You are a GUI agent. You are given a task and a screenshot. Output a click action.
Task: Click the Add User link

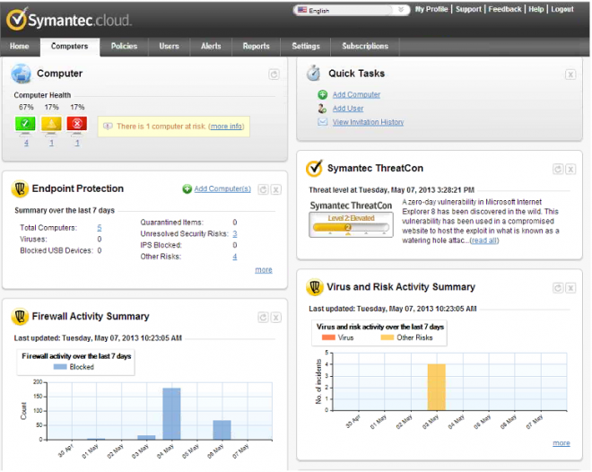[x=348, y=109]
